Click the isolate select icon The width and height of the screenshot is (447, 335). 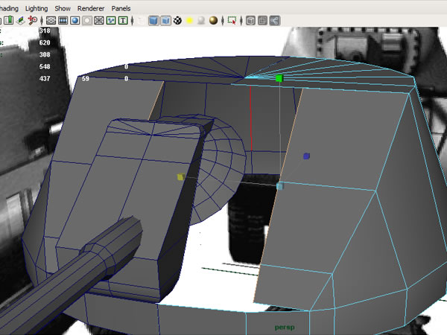232,21
